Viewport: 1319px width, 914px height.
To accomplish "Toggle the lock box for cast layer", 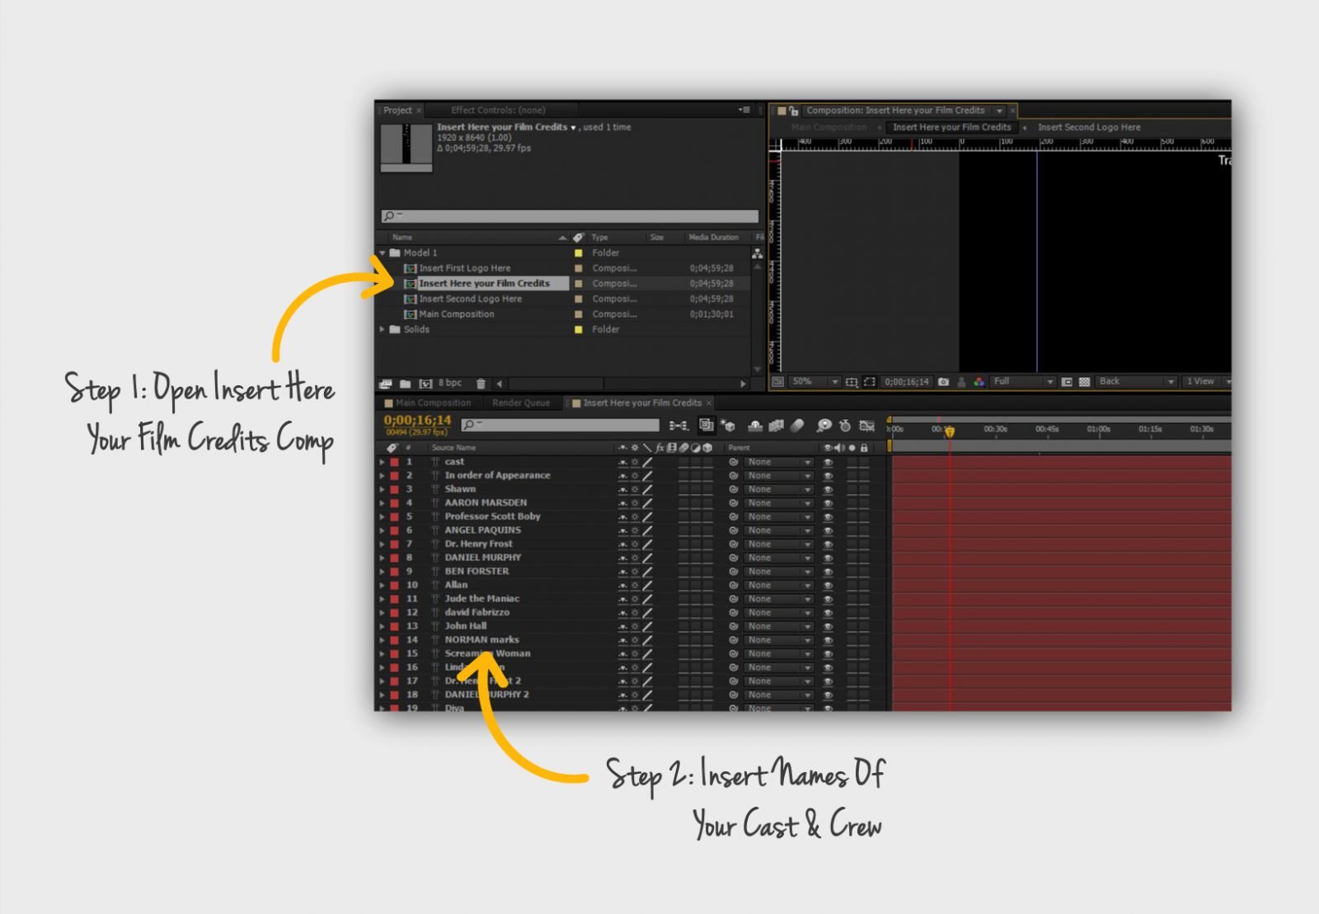I will click(864, 462).
